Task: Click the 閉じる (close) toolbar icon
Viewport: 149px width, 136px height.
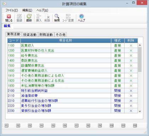Action: pyautogui.click(x=9, y=18)
